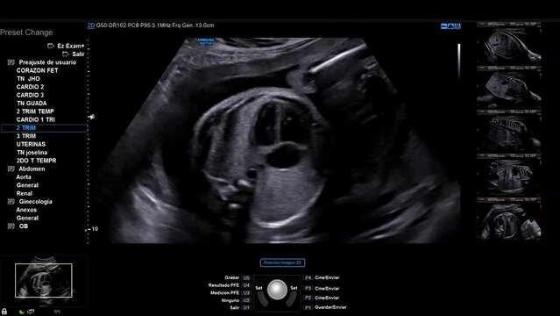
Task: Click the U4 Resultado PFE key
Action: click(x=246, y=285)
